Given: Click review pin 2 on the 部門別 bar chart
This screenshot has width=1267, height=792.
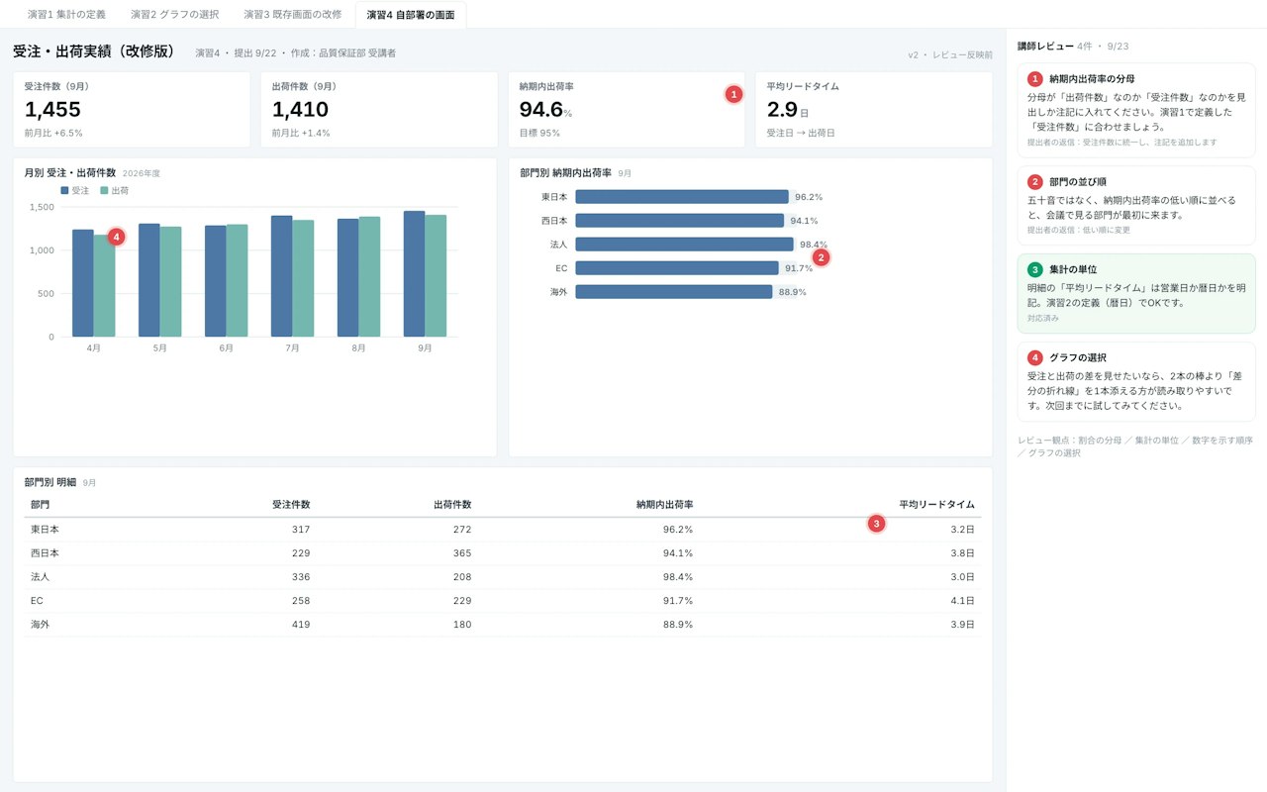Looking at the screenshot, I should [x=821, y=256].
